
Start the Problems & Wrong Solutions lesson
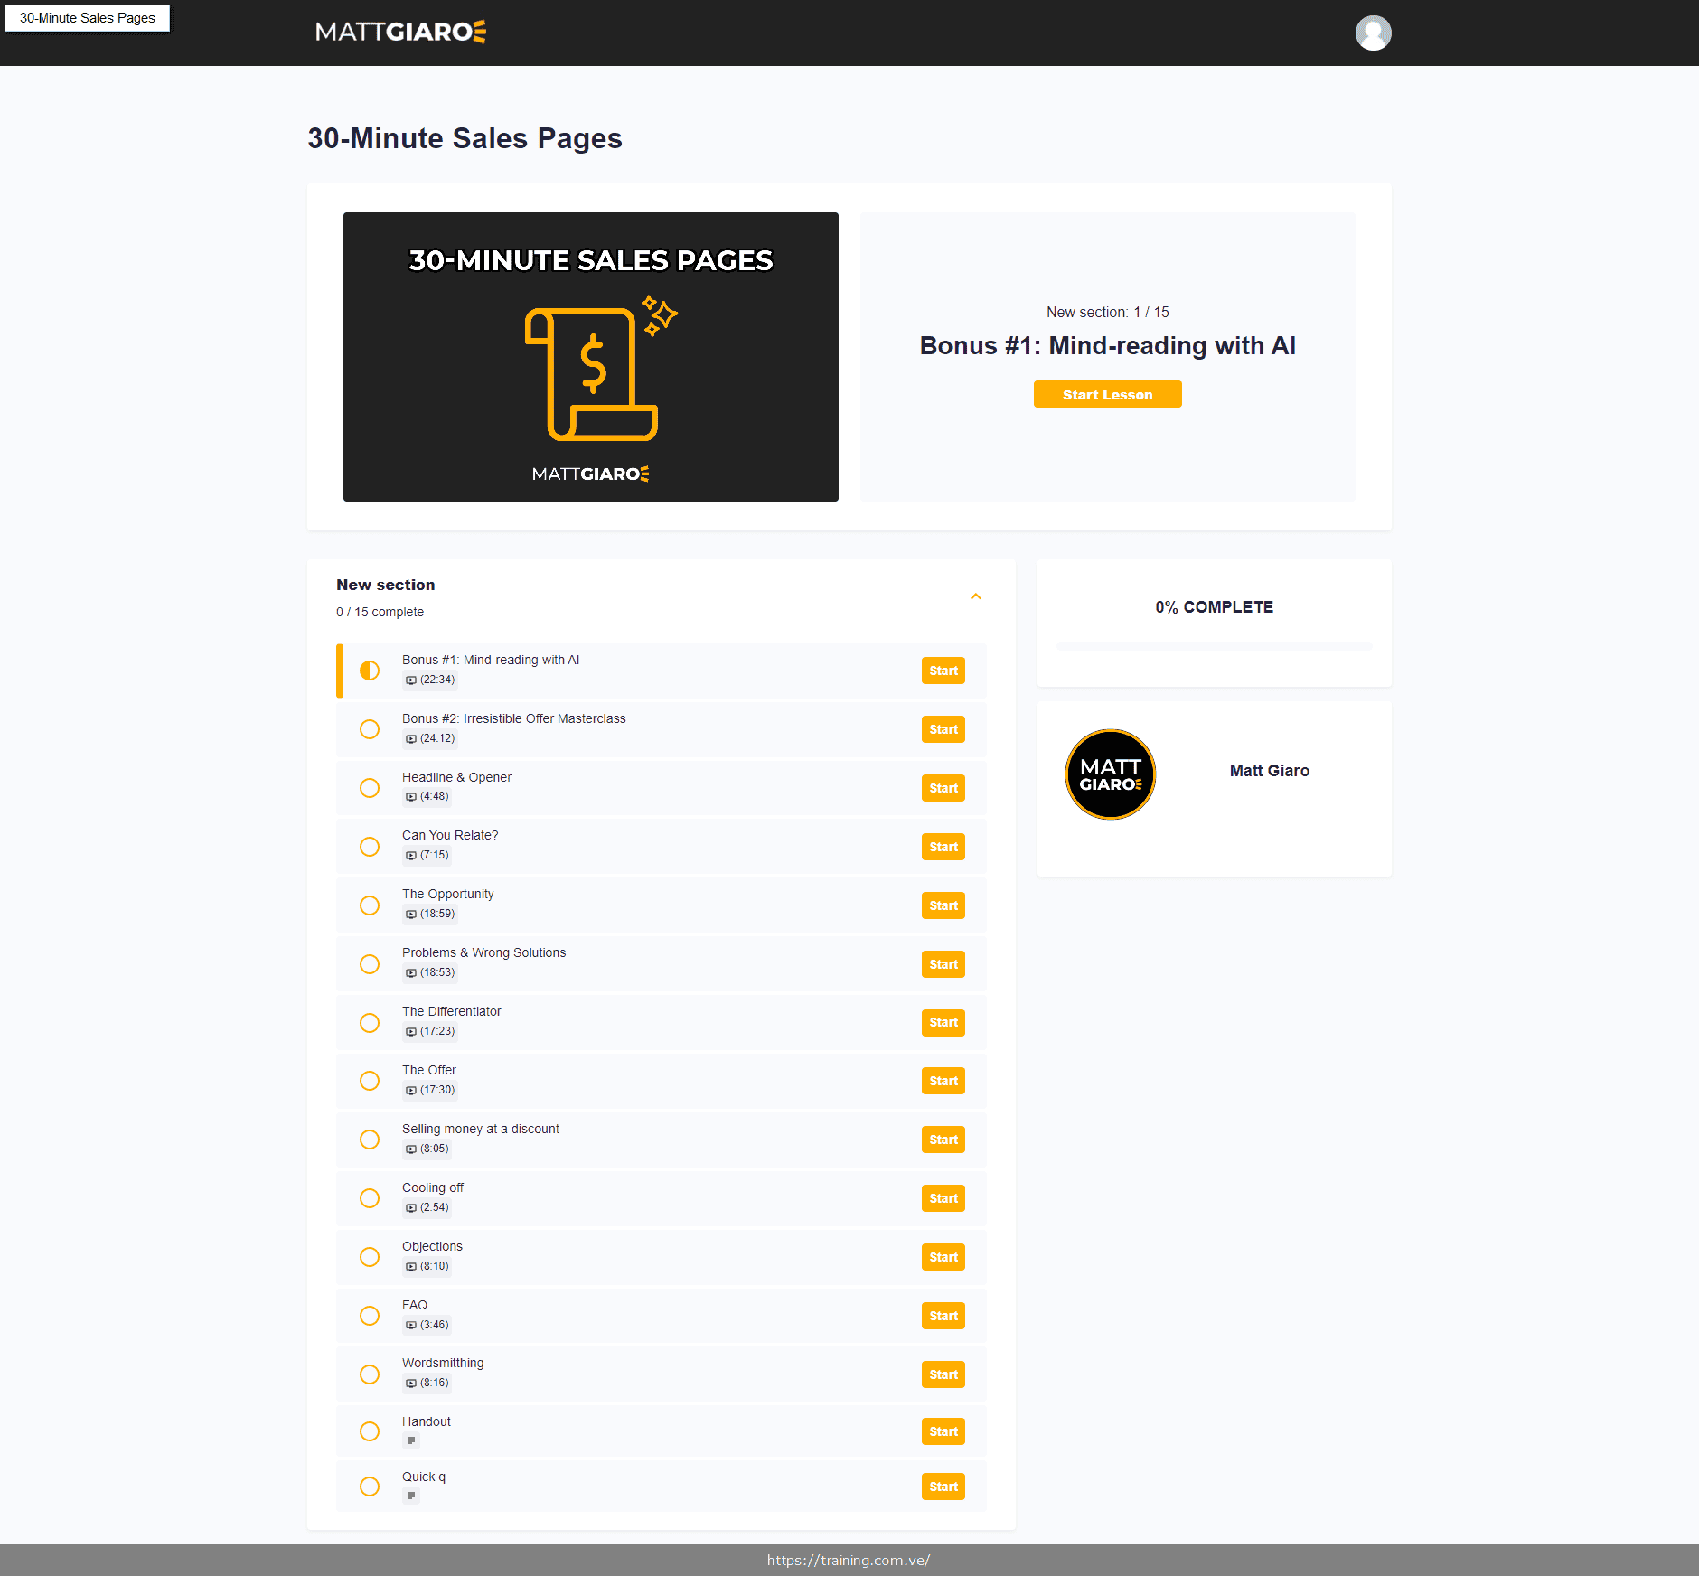[x=943, y=964]
